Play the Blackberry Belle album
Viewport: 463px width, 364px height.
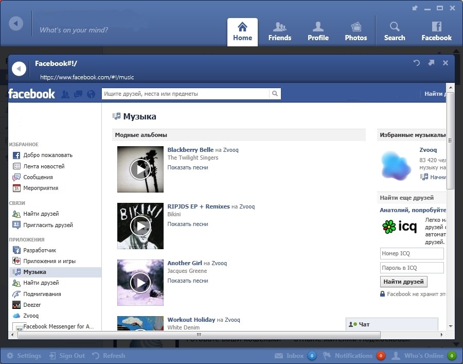click(140, 169)
